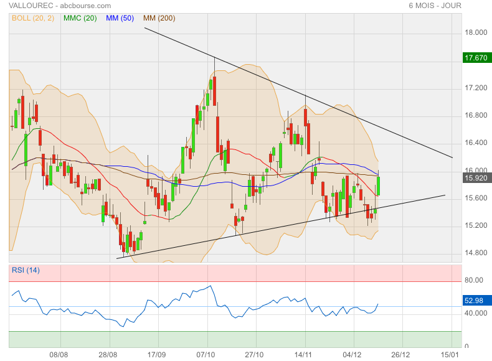The image size is (492, 361).
Task: Click the last green candlestick near 15.920
Action: click(x=379, y=186)
